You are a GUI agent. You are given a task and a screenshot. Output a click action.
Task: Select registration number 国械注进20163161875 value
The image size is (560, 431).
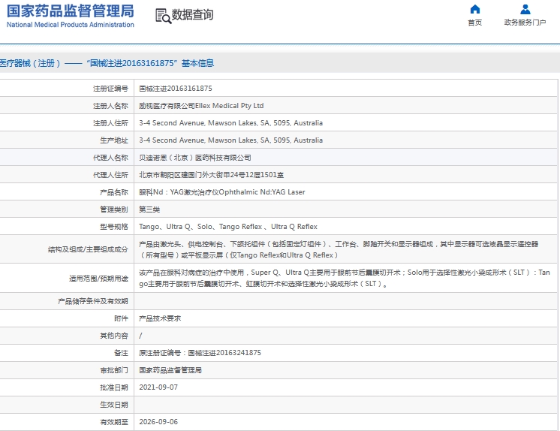[176, 89]
